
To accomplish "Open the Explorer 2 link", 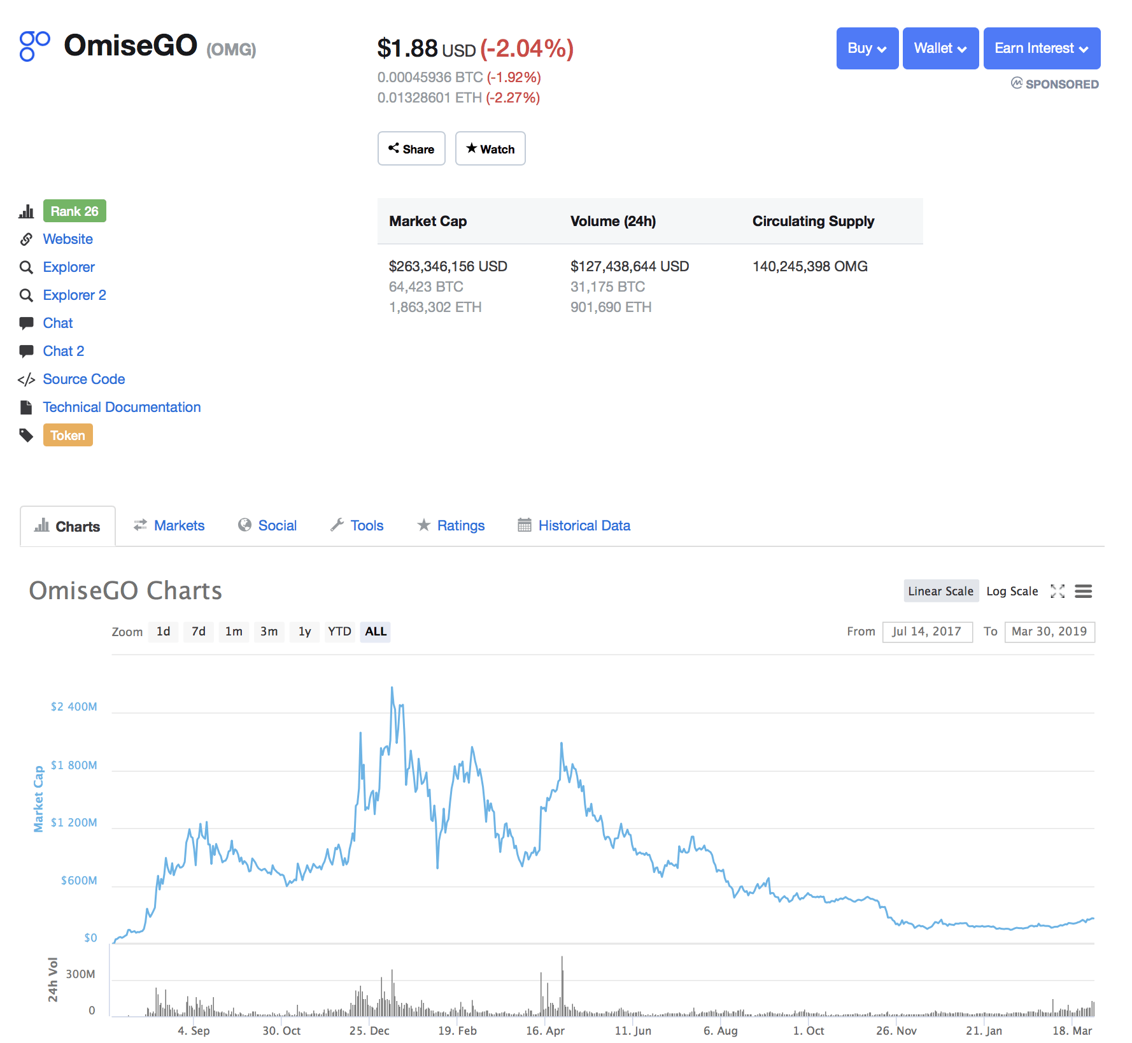I will (x=74, y=295).
